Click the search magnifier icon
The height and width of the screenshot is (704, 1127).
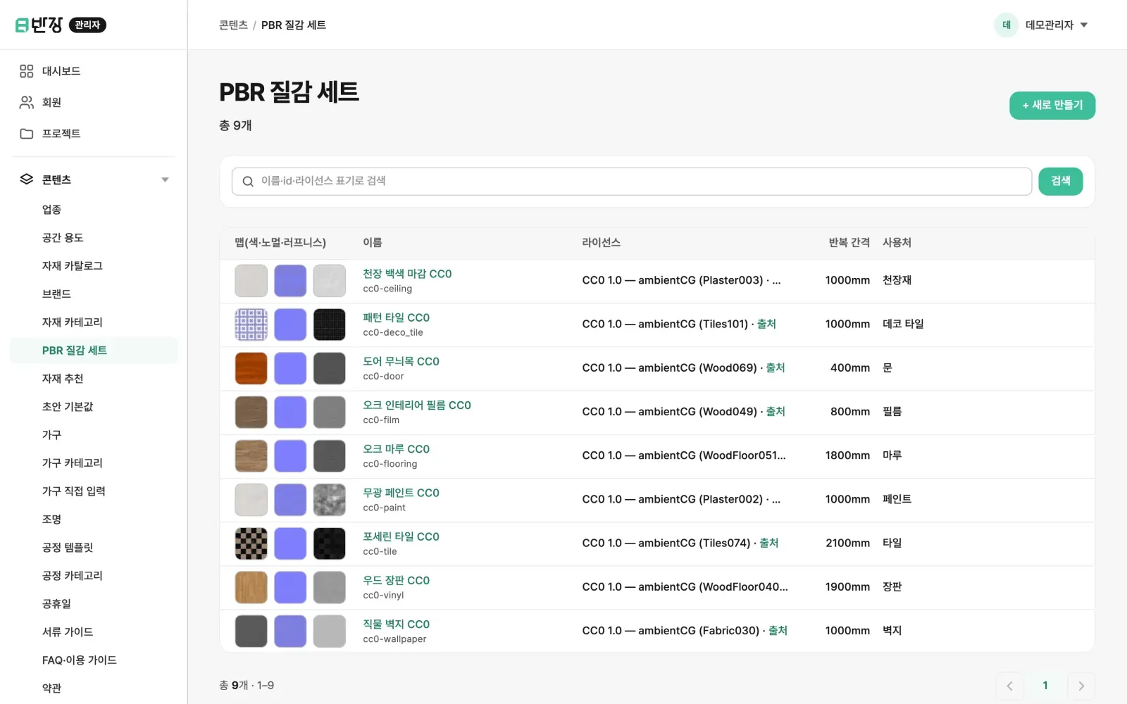point(248,182)
